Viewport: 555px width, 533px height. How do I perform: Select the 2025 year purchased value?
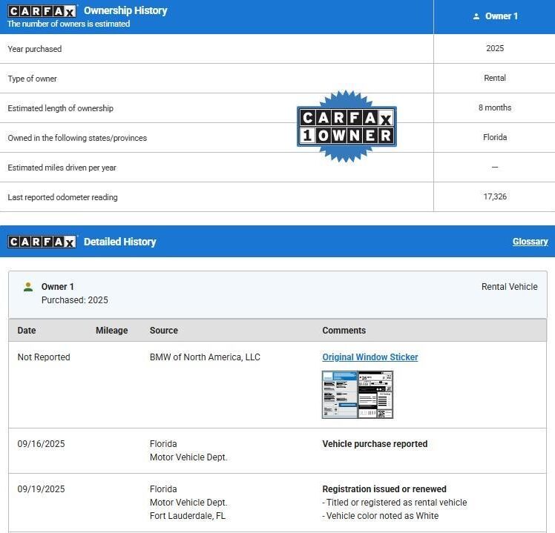[x=495, y=48]
